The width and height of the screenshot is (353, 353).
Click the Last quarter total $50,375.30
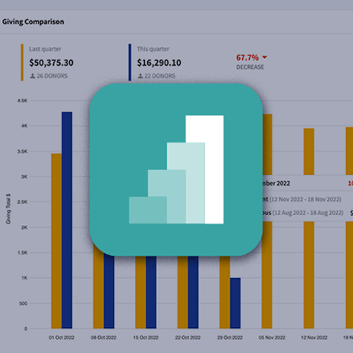[51, 63]
